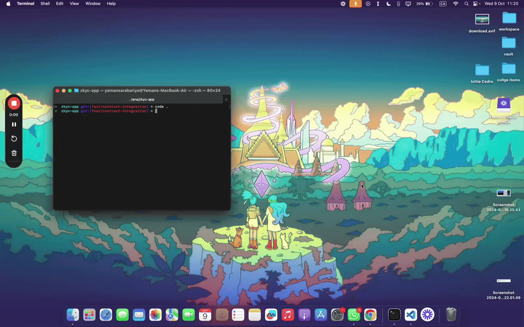Image resolution: width=524 pixels, height=327 pixels.
Task: Select the vault folder on desktop
Action: 508,46
